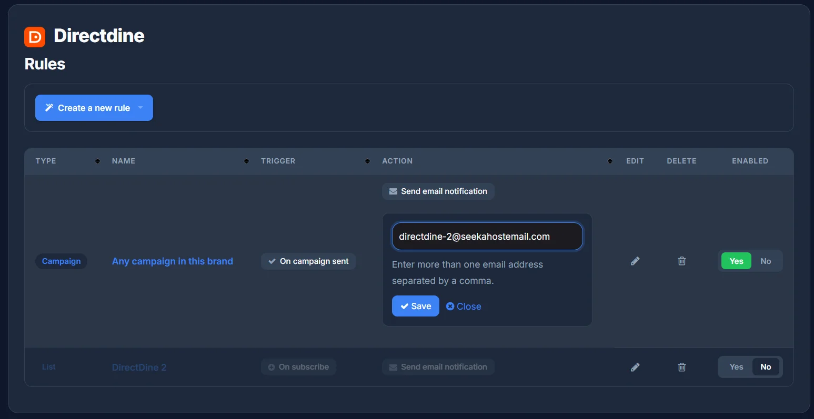Screen dimensions: 814x419
Task: Set the campaign rule enabled to No
Action: [x=766, y=261]
